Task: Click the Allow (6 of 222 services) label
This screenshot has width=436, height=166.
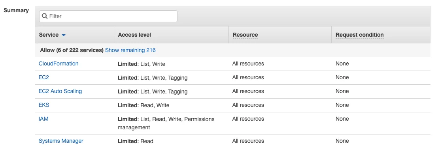Action: click(x=72, y=50)
